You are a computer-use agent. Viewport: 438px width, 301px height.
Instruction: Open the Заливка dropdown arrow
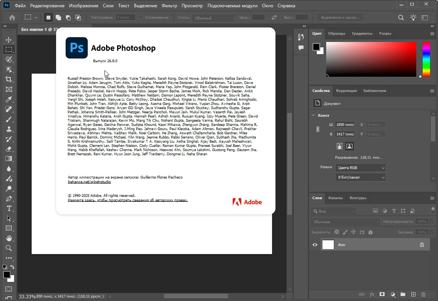click(432, 232)
